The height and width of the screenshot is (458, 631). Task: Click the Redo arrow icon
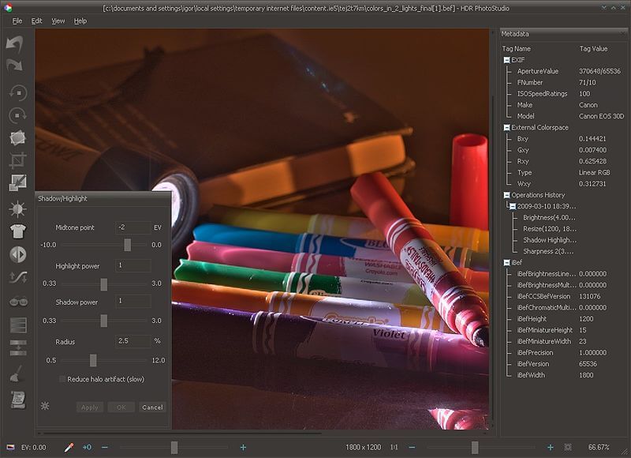(16, 66)
